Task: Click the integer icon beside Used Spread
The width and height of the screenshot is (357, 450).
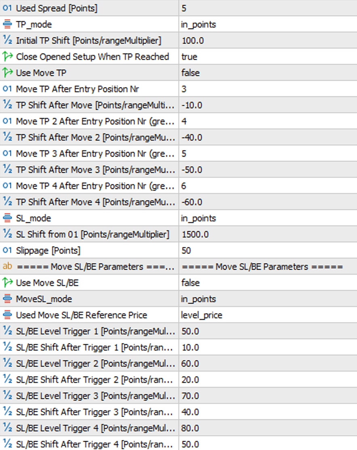Action: tap(7, 8)
